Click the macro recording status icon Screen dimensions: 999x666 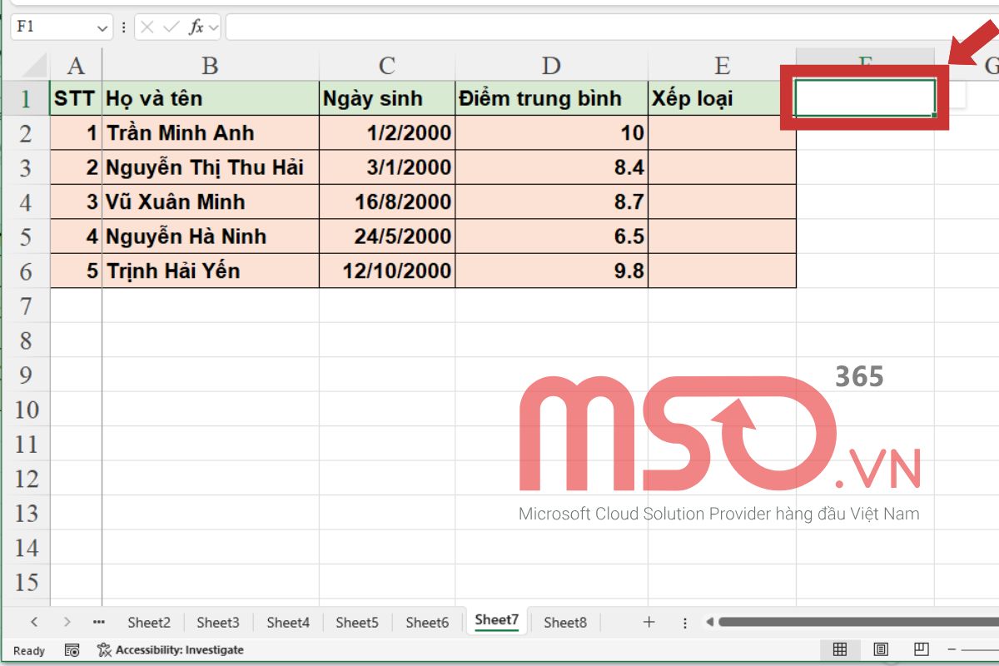tap(72, 649)
